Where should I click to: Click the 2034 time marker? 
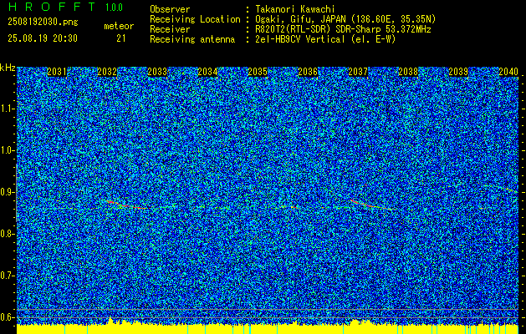coord(207,72)
